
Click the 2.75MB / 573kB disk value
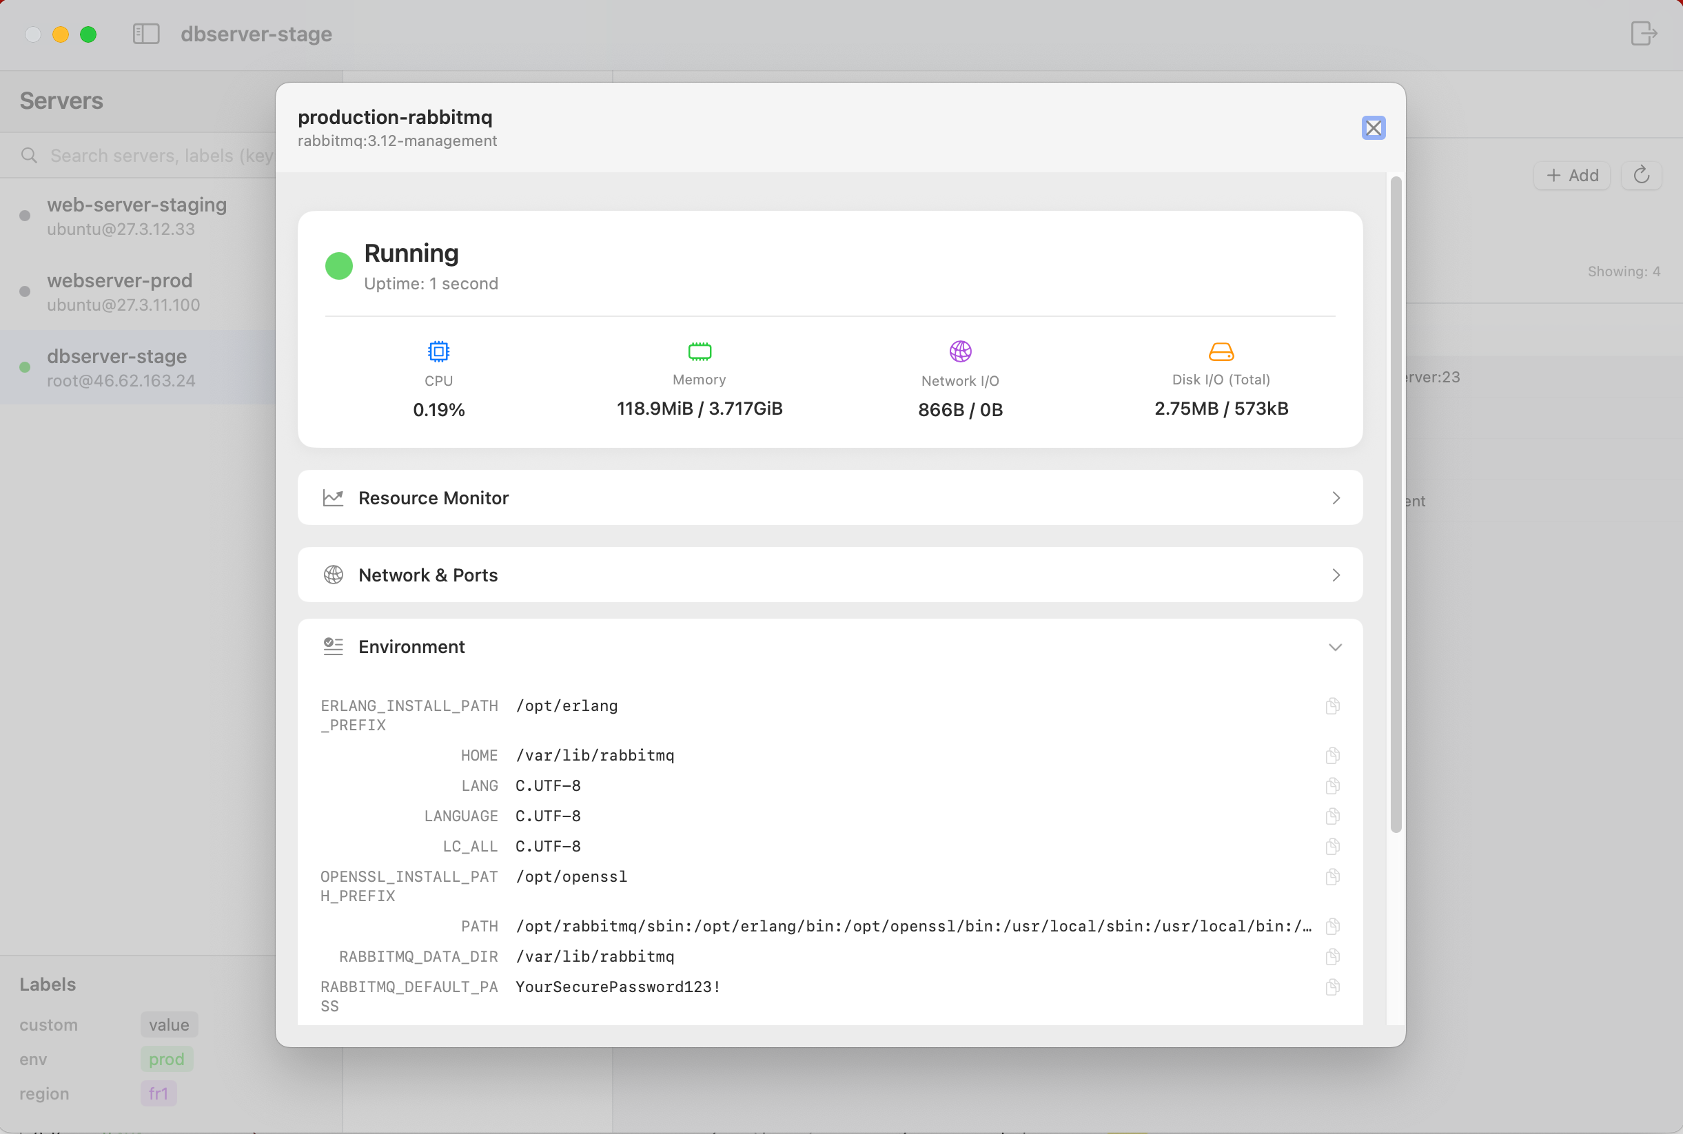tap(1221, 409)
